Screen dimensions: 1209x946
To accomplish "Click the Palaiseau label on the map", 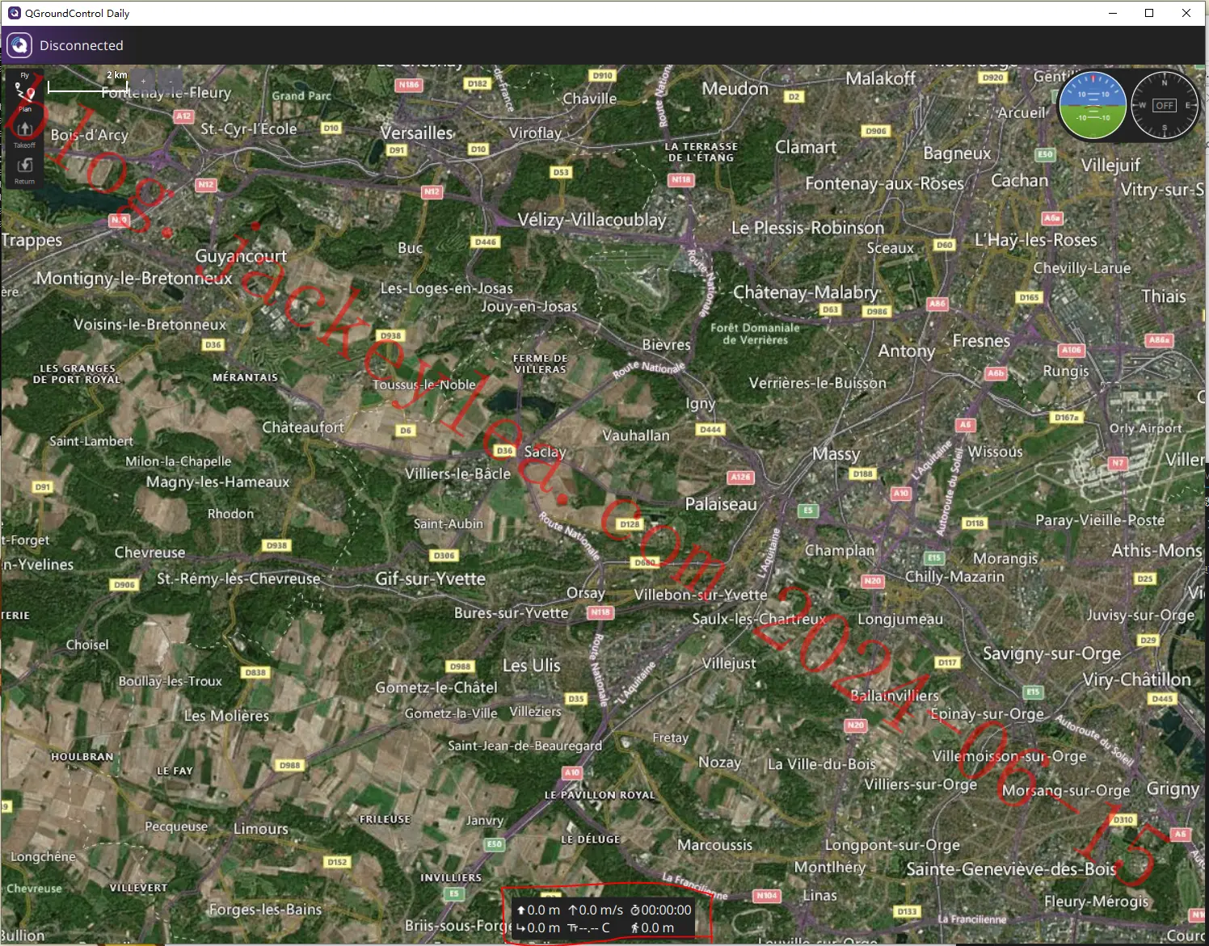I will [x=721, y=504].
